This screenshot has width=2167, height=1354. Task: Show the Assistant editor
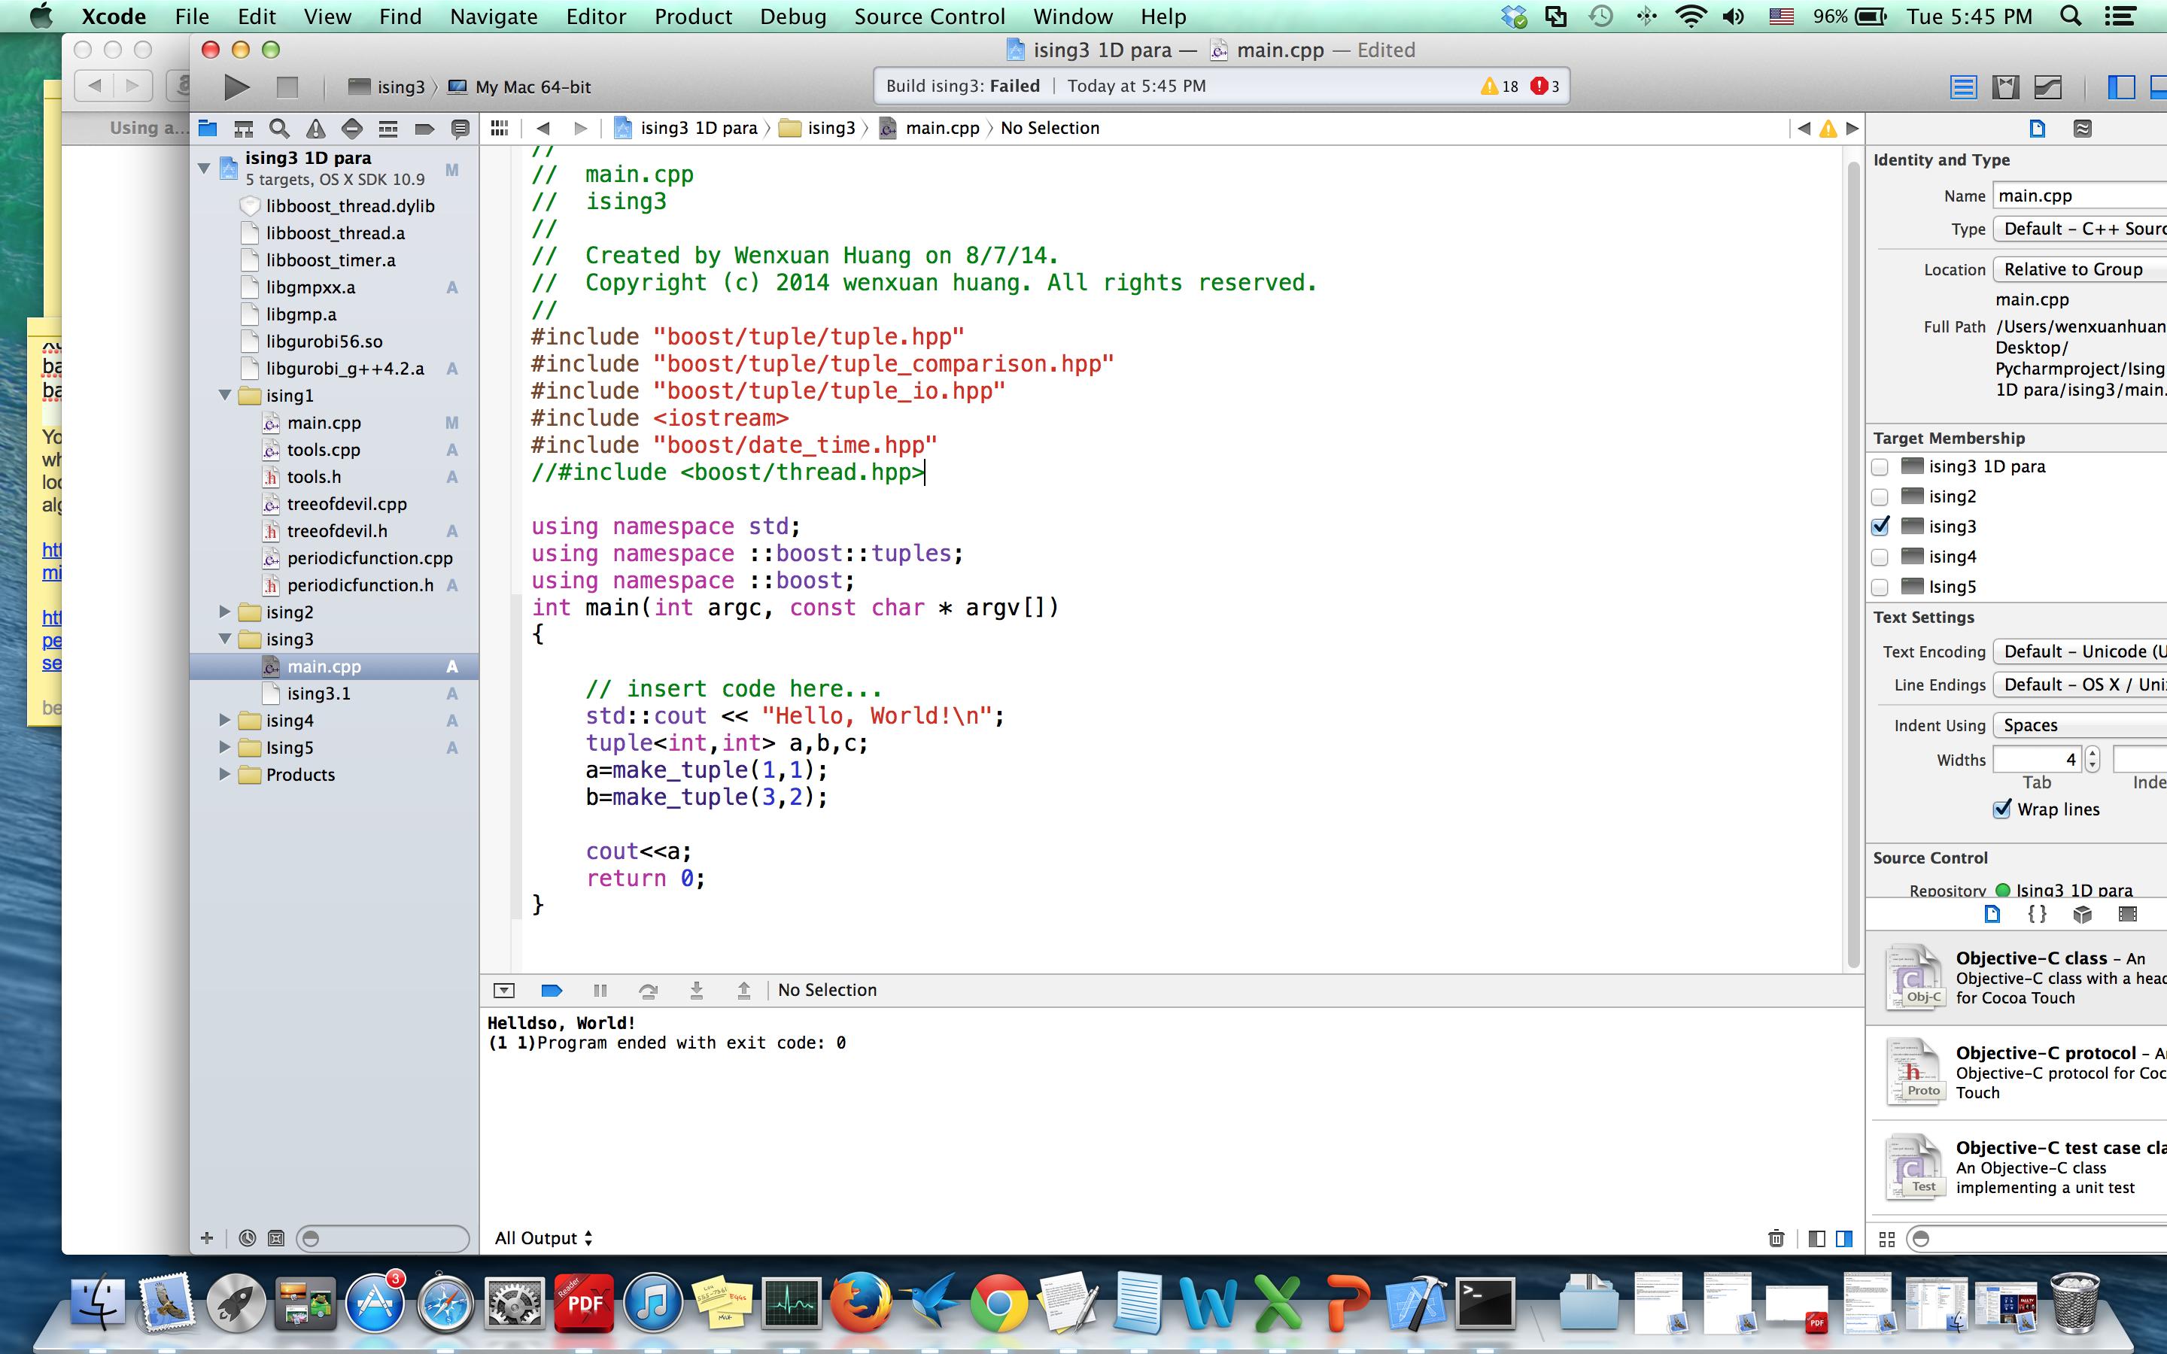click(x=2006, y=87)
